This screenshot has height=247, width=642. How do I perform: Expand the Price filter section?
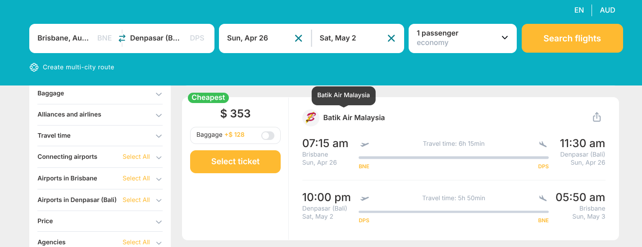tap(159, 222)
